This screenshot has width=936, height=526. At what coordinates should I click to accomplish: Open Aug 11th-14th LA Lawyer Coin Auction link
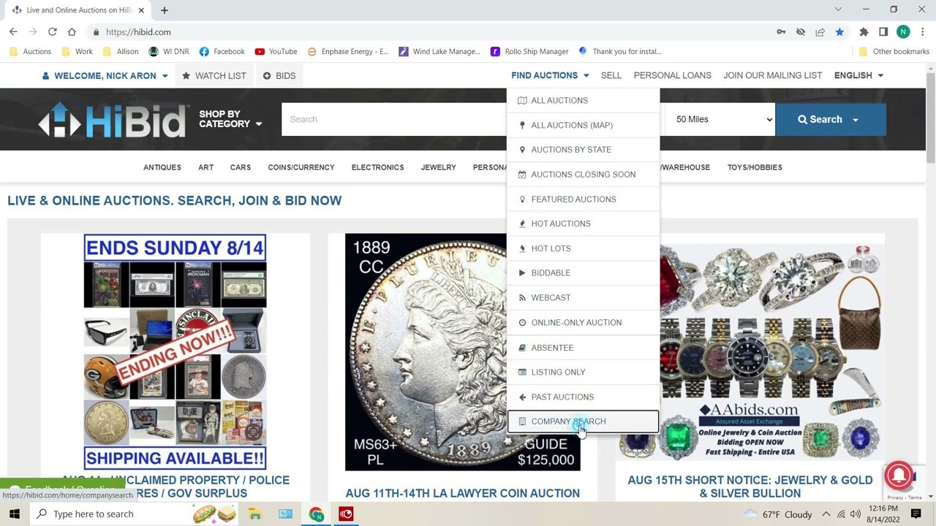click(x=462, y=493)
